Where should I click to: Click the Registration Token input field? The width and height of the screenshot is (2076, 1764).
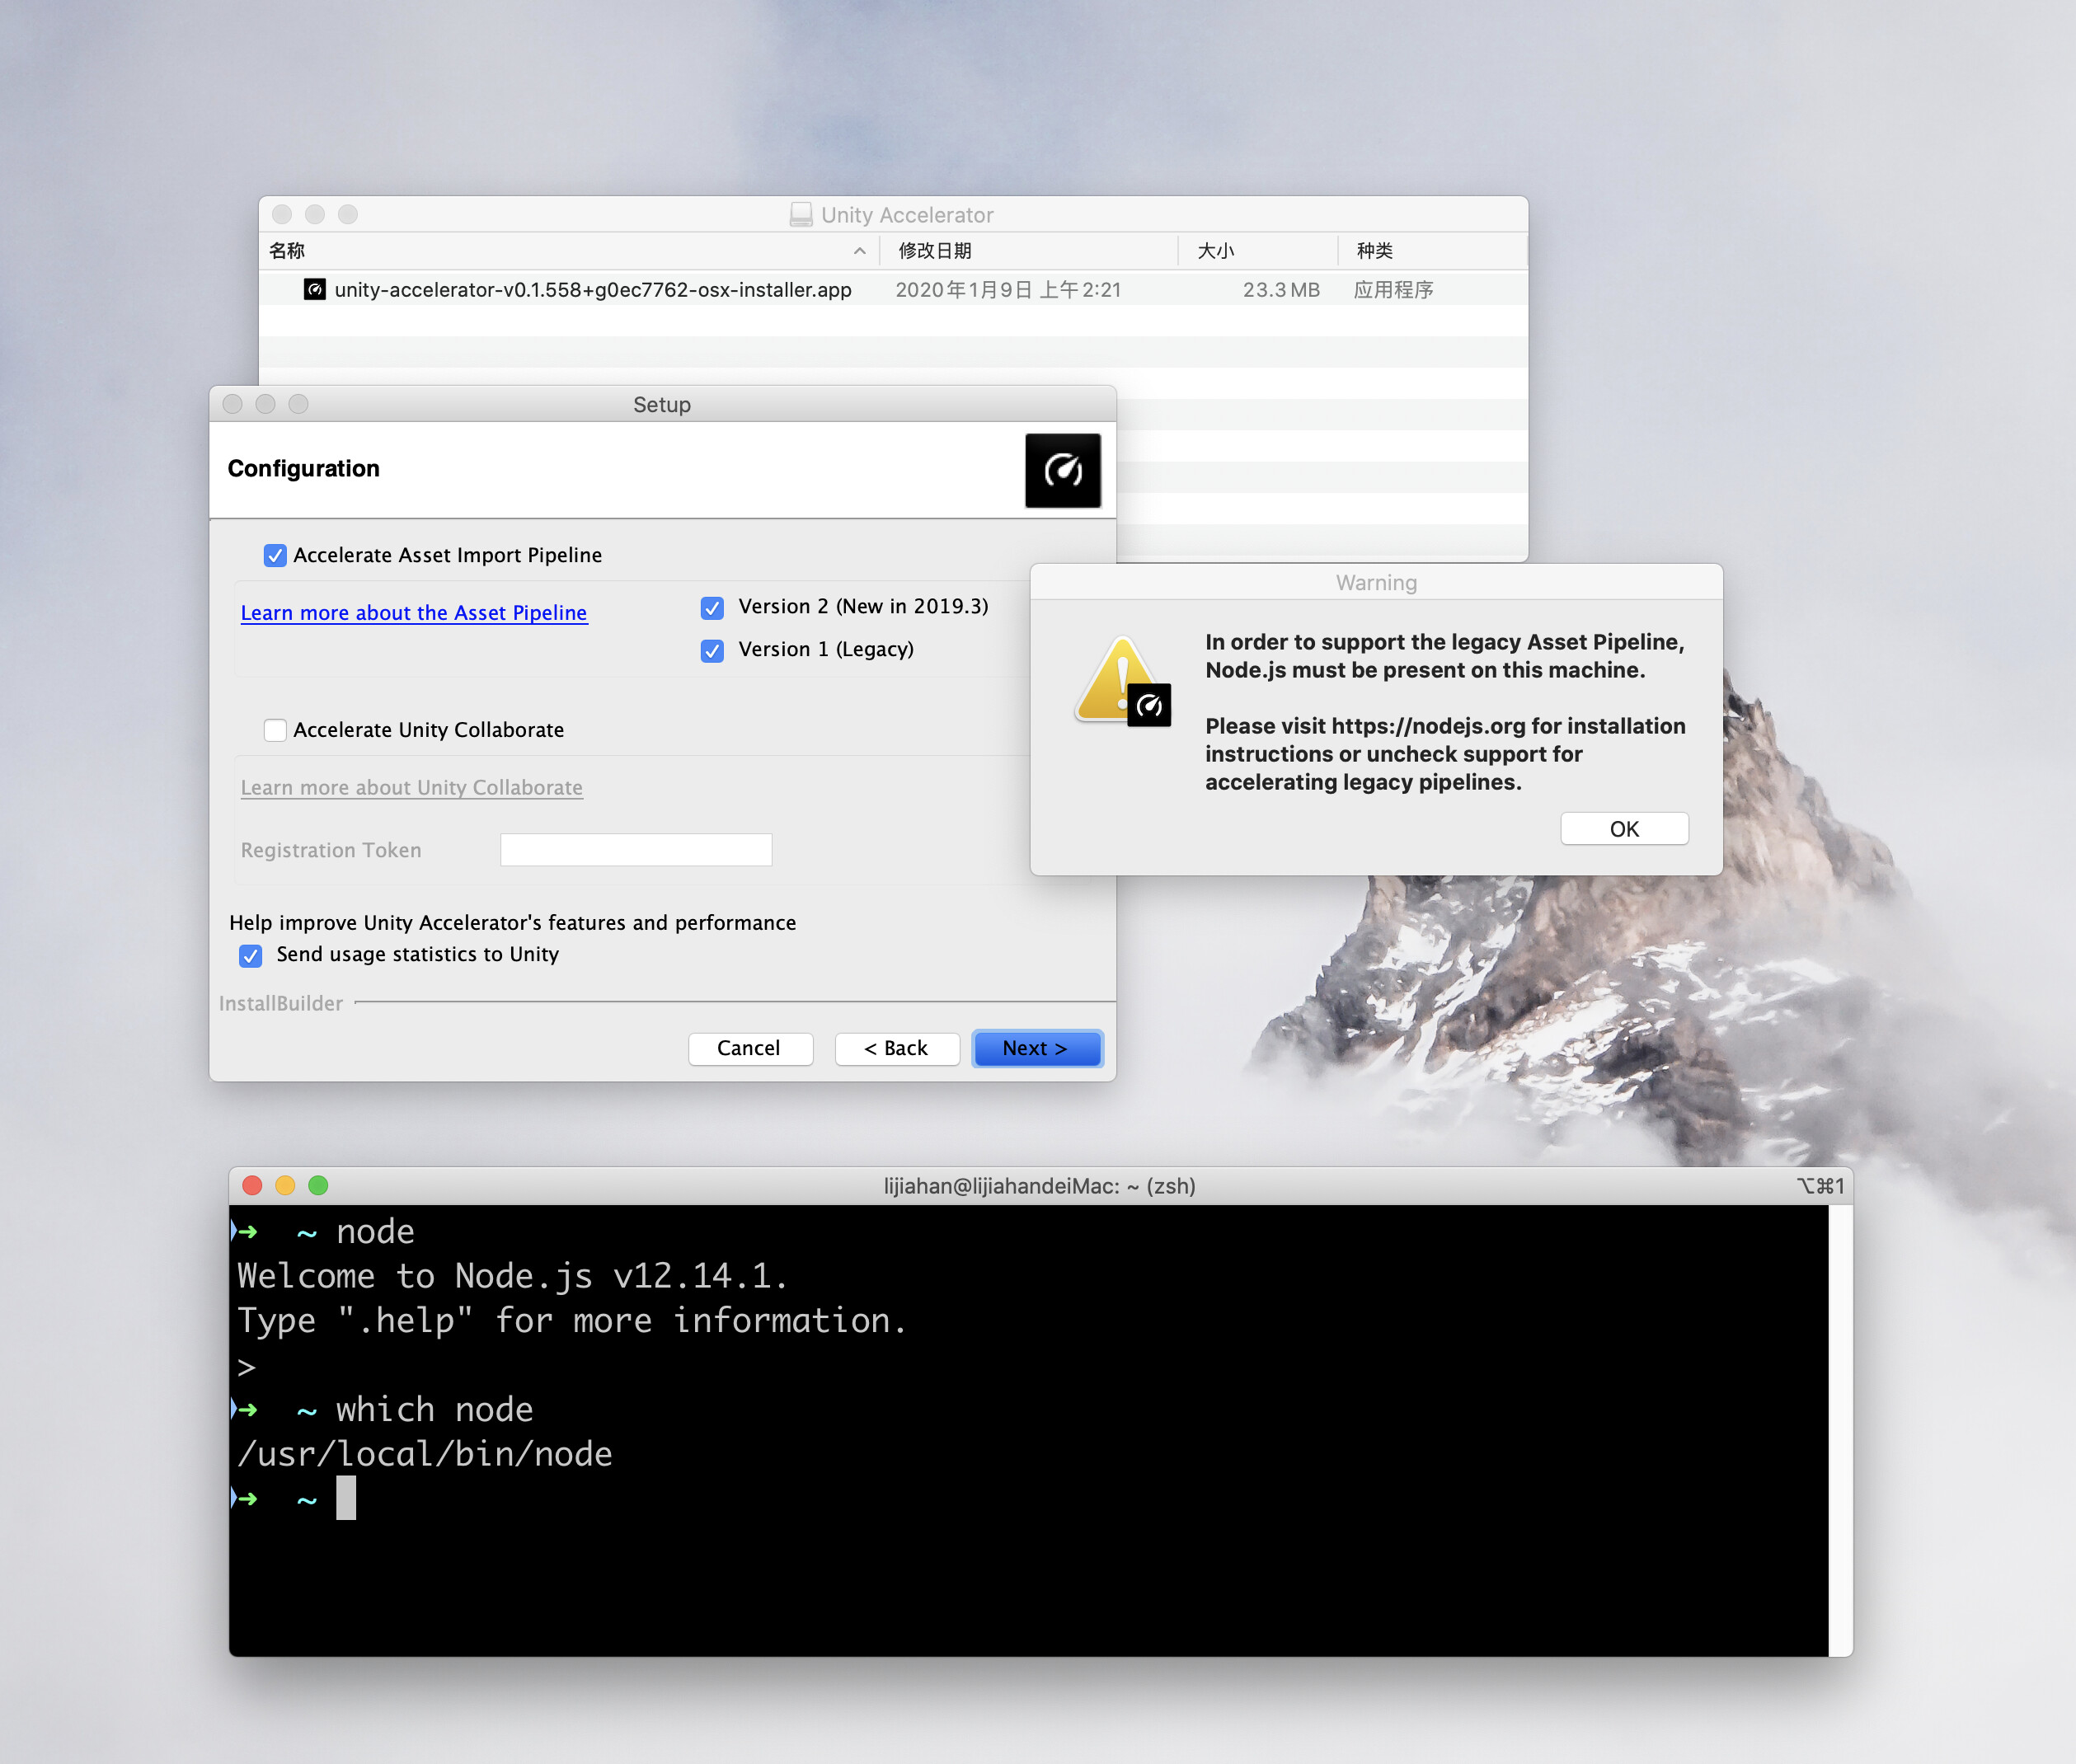pos(636,849)
